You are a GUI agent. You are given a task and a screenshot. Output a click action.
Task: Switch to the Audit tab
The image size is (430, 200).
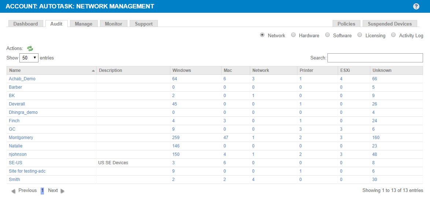click(x=56, y=24)
